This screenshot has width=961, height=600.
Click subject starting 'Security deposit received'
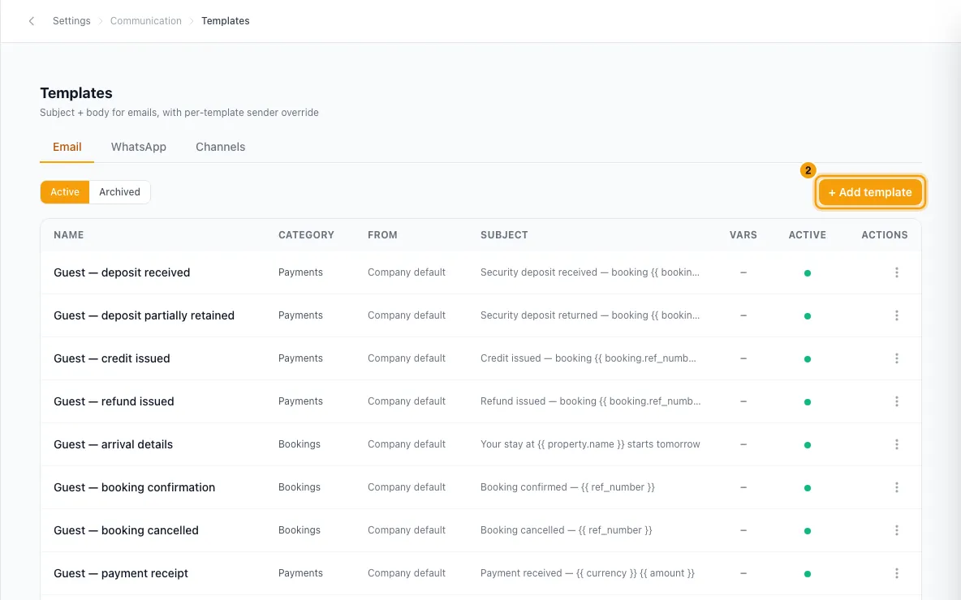[x=589, y=272]
